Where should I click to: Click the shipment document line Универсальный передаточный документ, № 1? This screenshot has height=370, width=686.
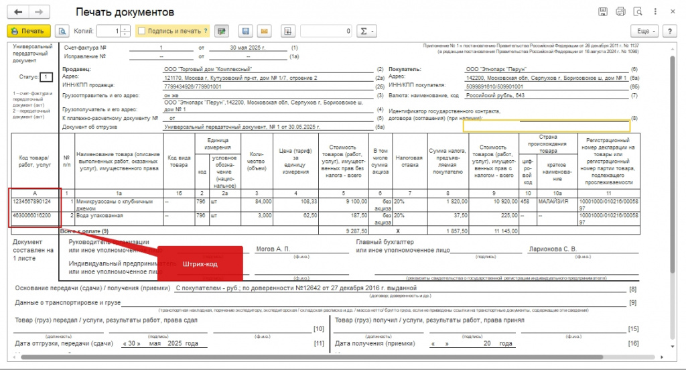tap(242, 127)
